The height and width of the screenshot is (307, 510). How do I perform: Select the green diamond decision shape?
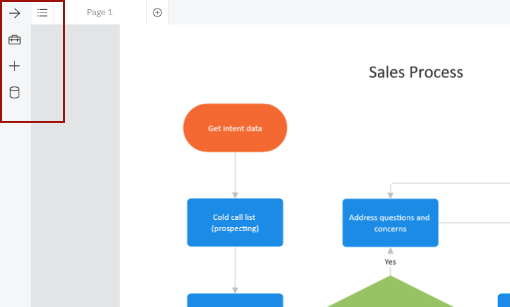coord(390,295)
